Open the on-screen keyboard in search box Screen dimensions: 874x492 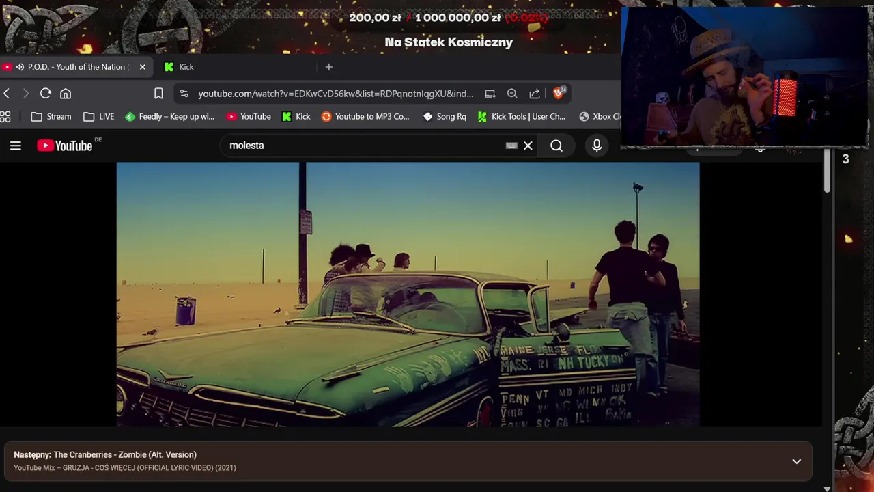(511, 146)
